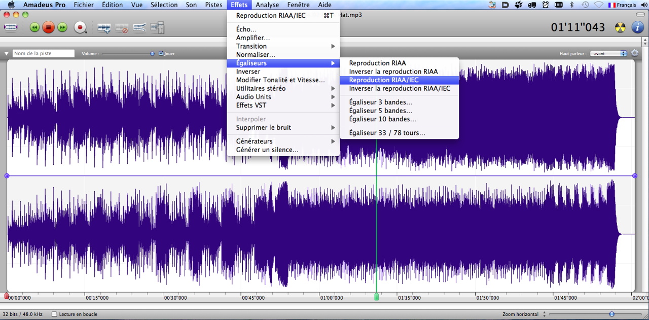
Task: Click the left volume envelope handle
Action: (7, 175)
